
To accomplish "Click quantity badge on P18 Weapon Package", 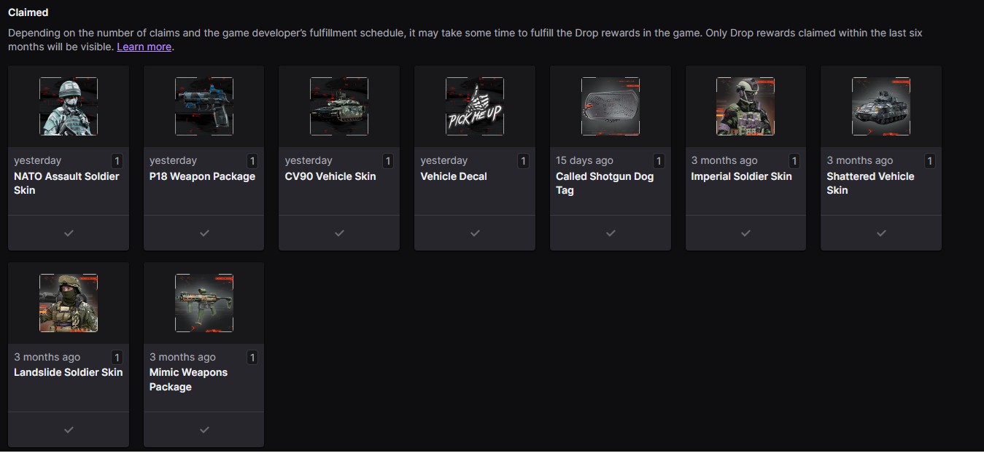I will pyautogui.click(x=252, y=161).
